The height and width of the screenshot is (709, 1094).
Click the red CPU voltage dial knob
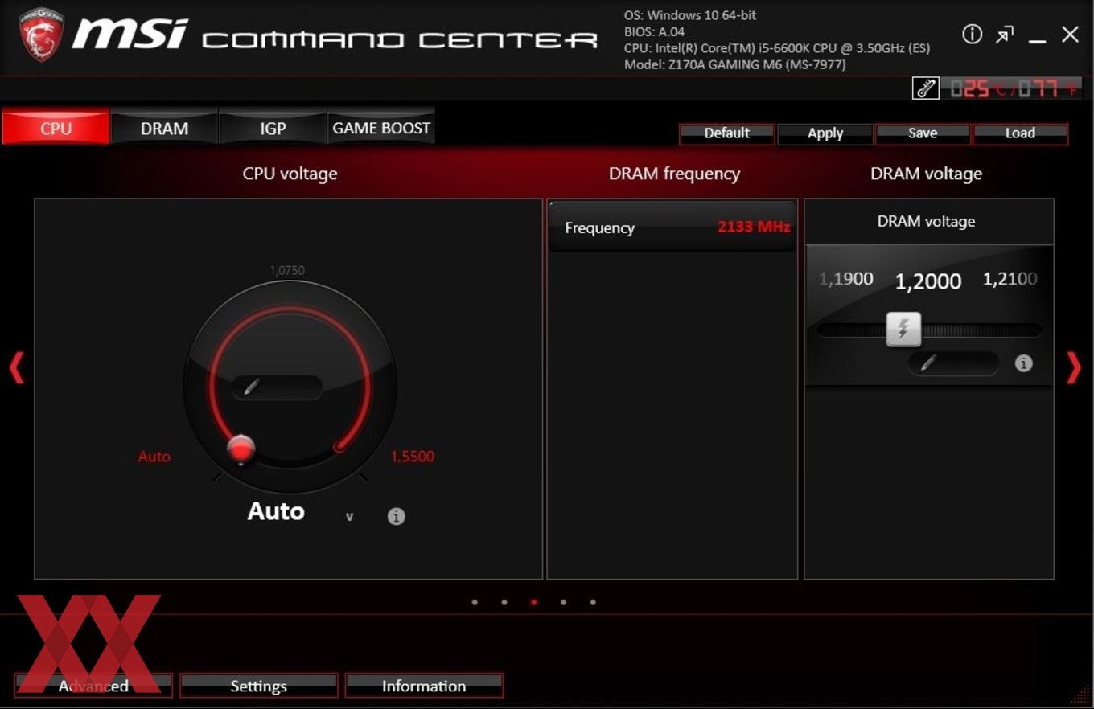(241, 449)
